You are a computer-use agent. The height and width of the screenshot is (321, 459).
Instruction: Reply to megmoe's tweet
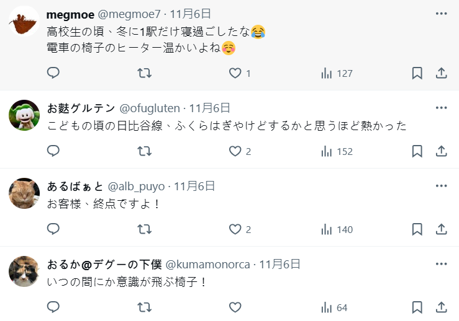click(53, 73)
